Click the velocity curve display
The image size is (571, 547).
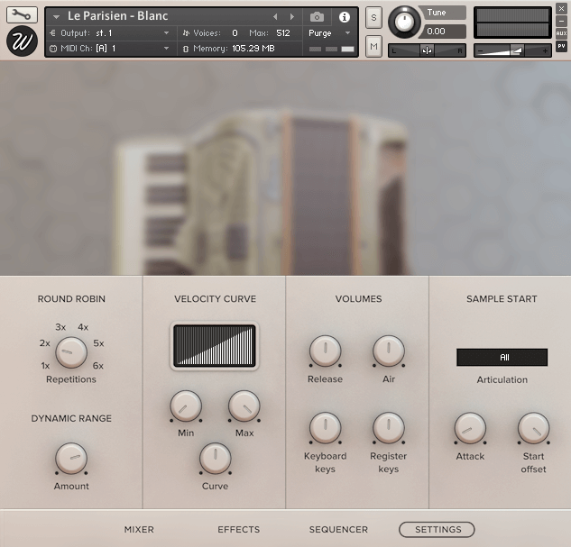[215, 346]
